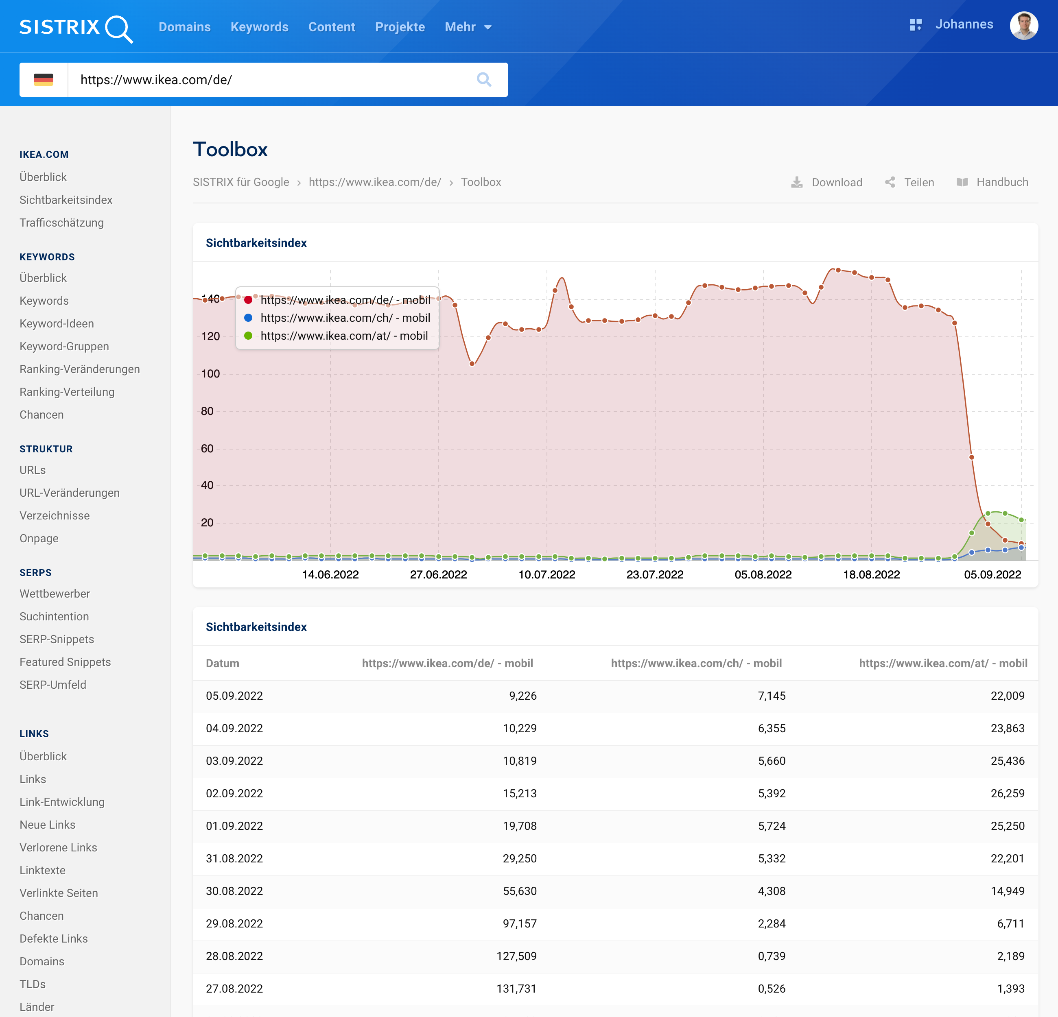Open the Featured Snippets sidebar link
The width and height of the screenshot is (1058, 1017).
point(65,662)
